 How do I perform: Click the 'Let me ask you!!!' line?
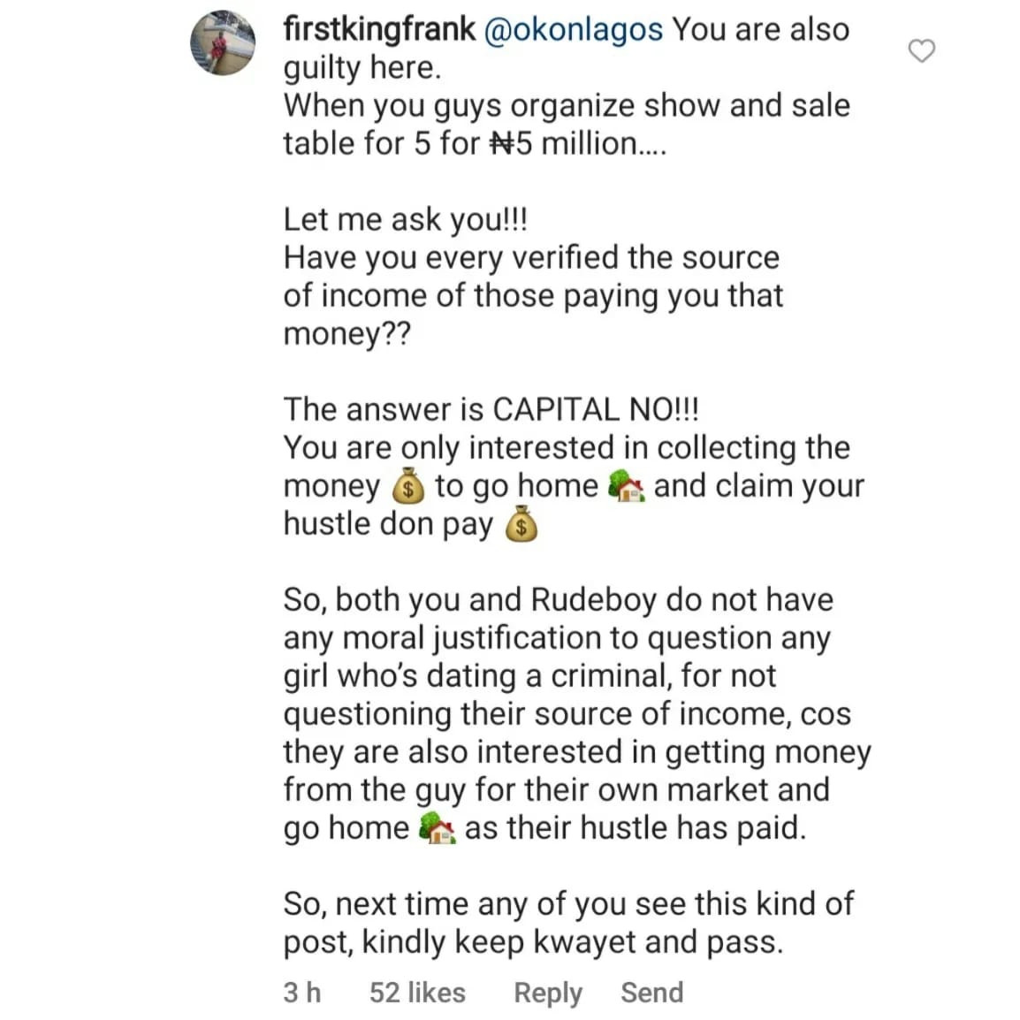[x=406, y=220]
